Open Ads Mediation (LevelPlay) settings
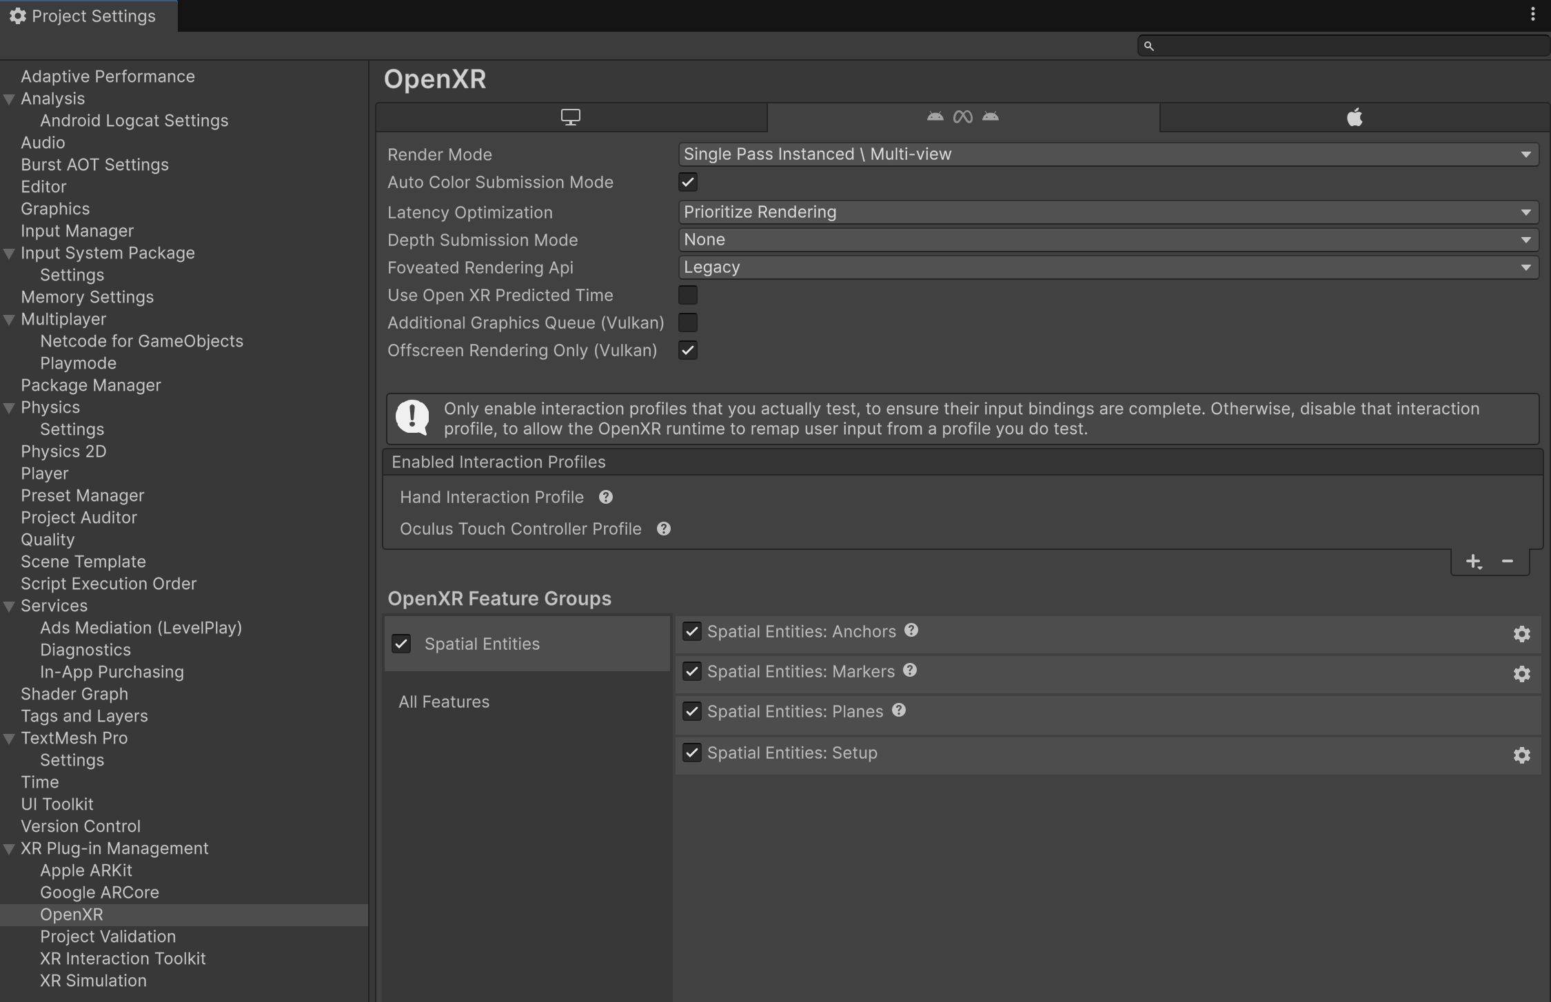 pyautogui.click(x=141, y=628)
